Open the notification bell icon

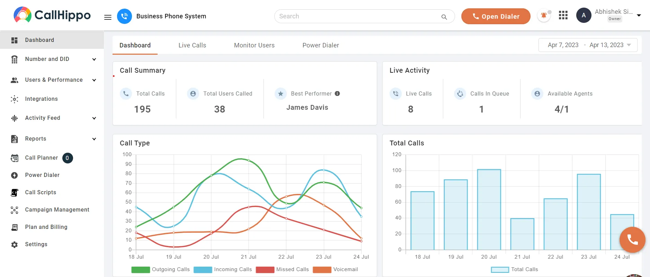click(544, 16)
